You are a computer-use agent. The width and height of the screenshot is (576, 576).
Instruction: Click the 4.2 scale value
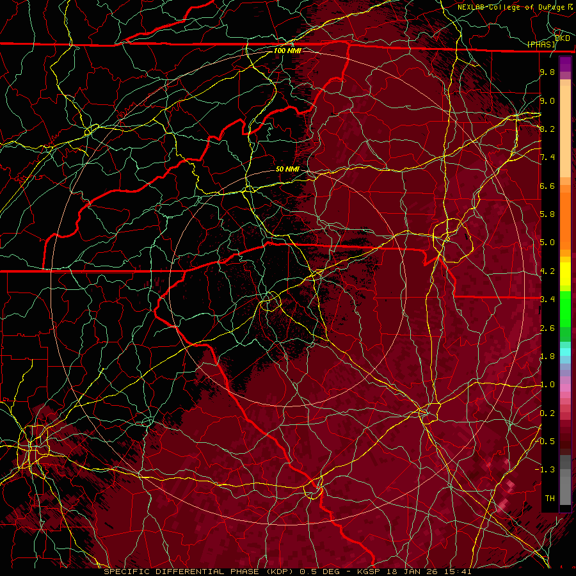547,271
